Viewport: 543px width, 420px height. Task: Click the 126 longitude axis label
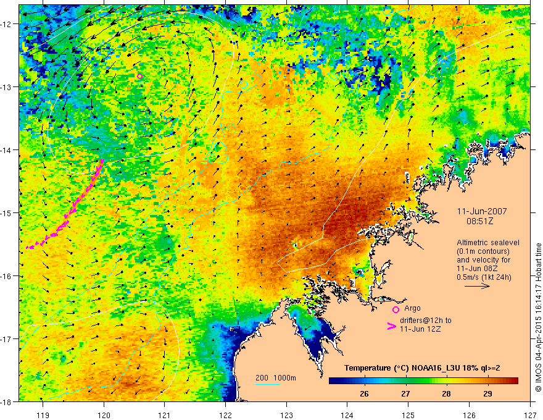(x=469, y=415)
